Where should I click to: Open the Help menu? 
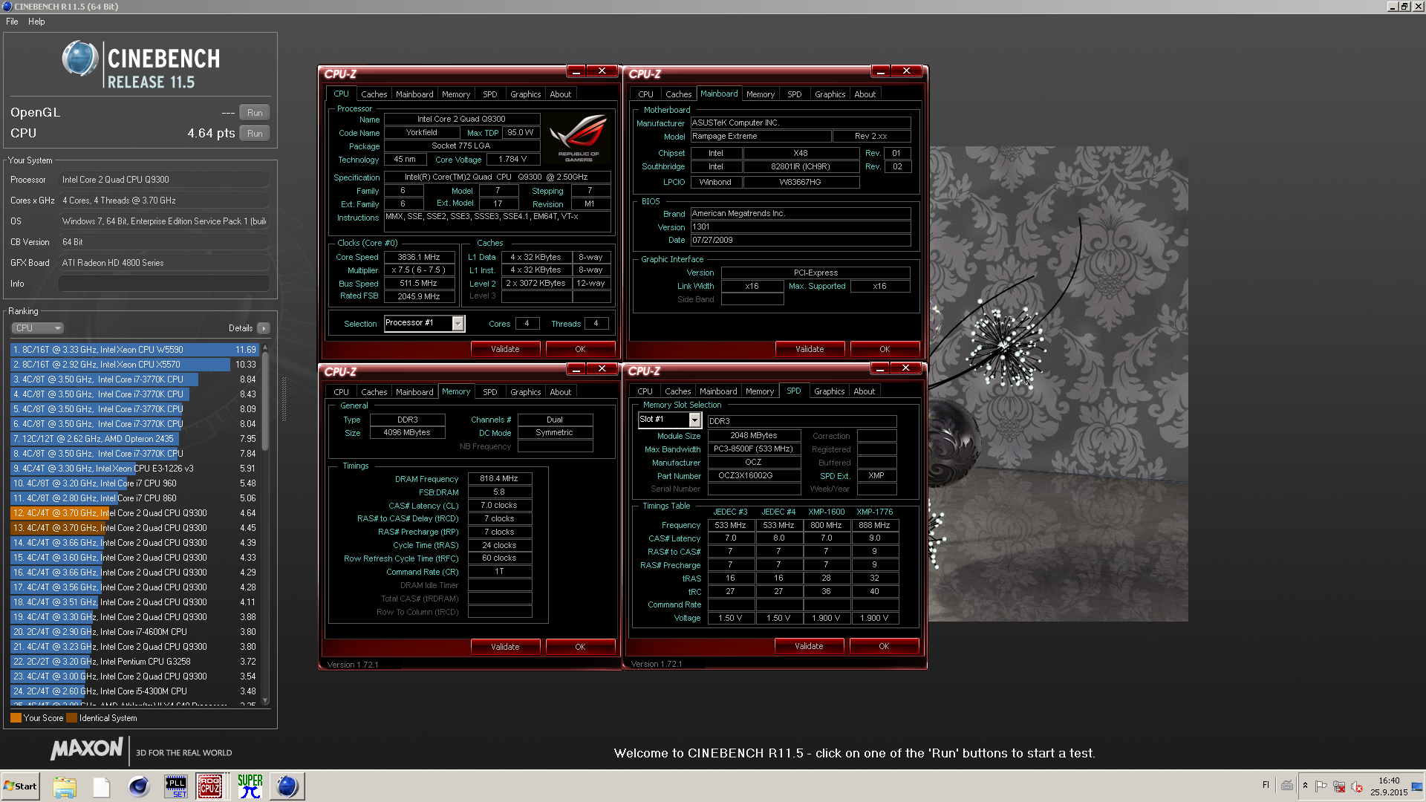(x=36, y=22)
